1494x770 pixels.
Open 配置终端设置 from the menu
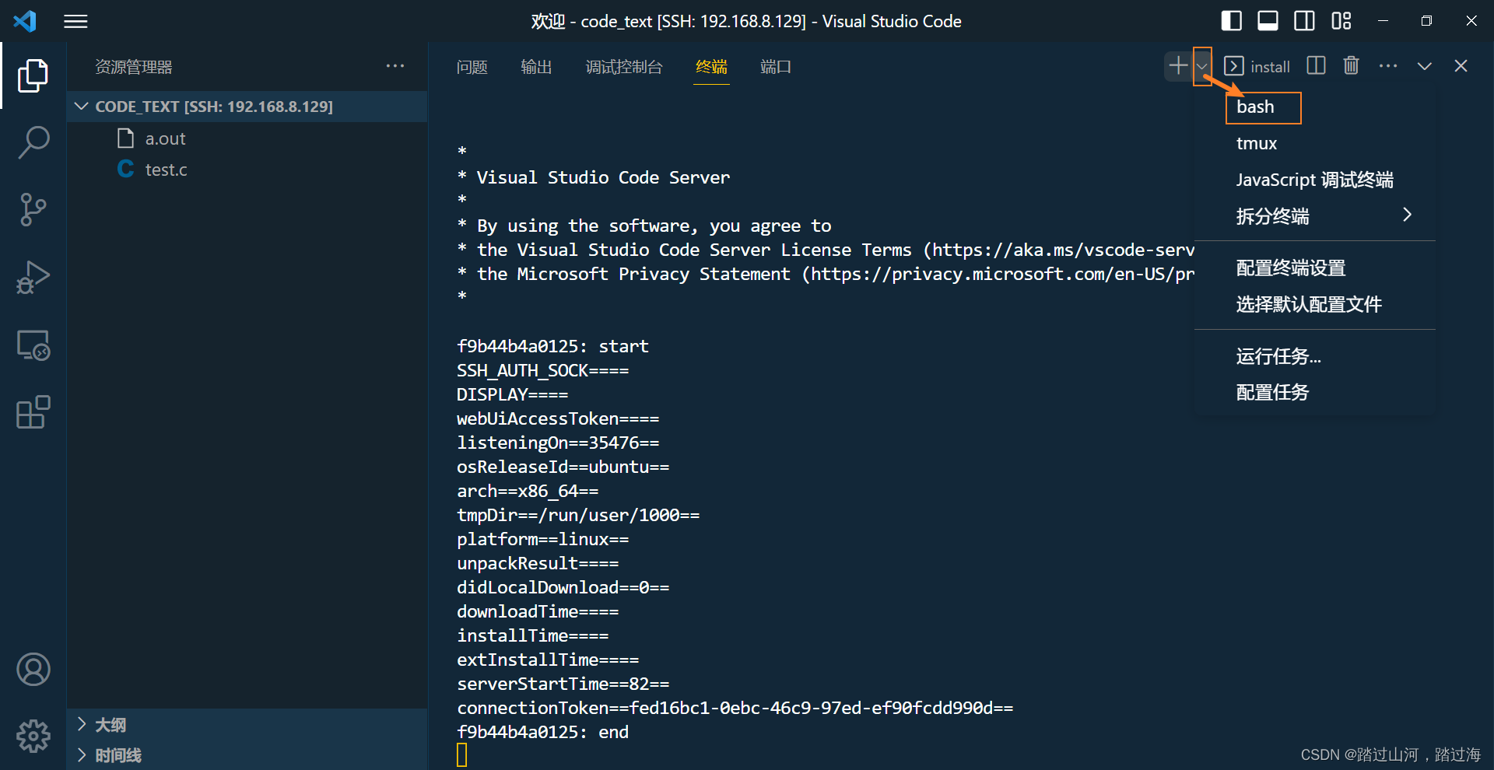(1315, 268)
